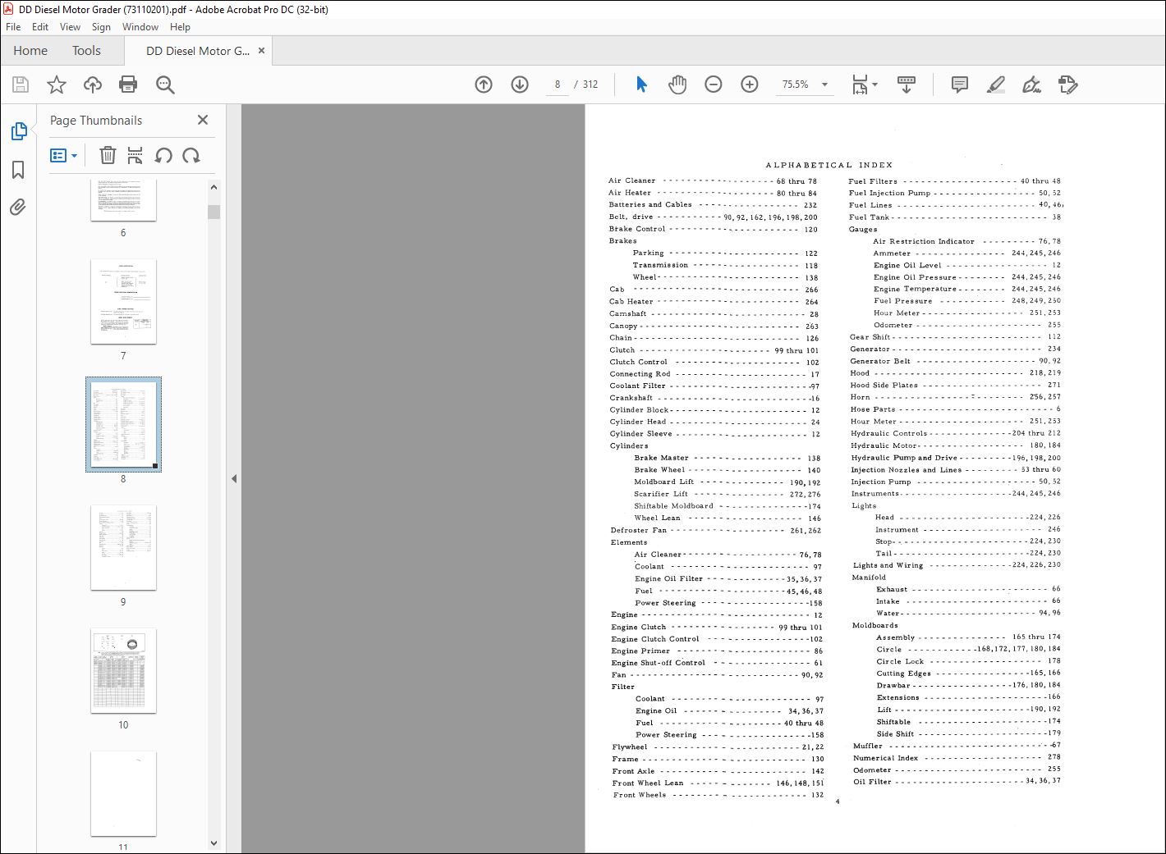Screen dimensions: 1166x854
Task: Select page 6 thumbnail
Action: (123, 200)
